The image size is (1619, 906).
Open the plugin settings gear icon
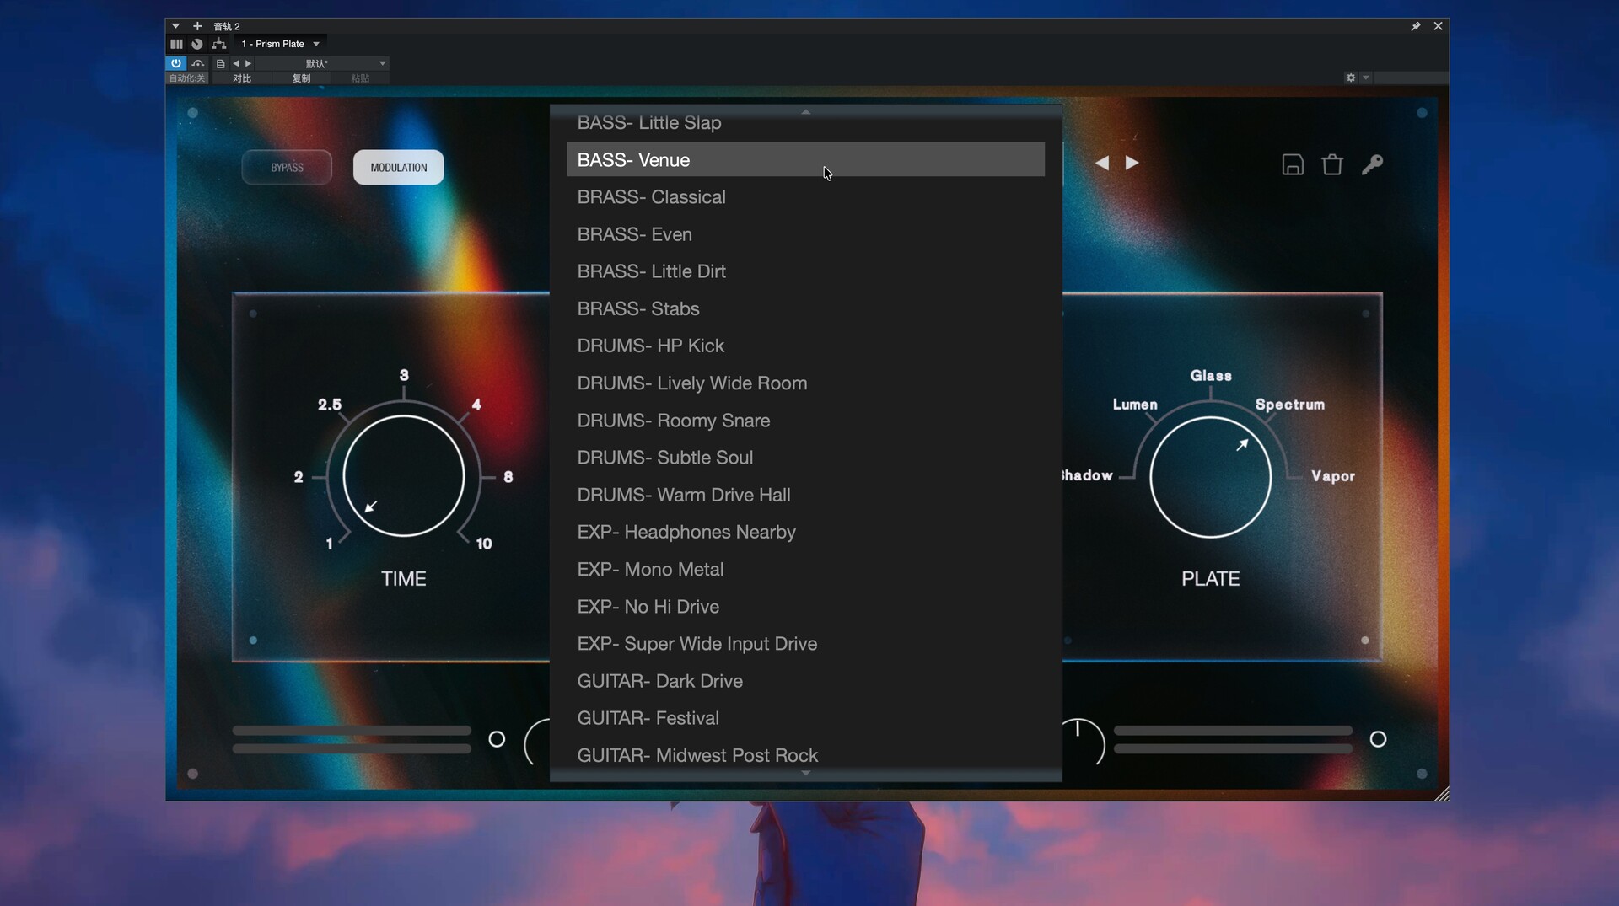1350,78
